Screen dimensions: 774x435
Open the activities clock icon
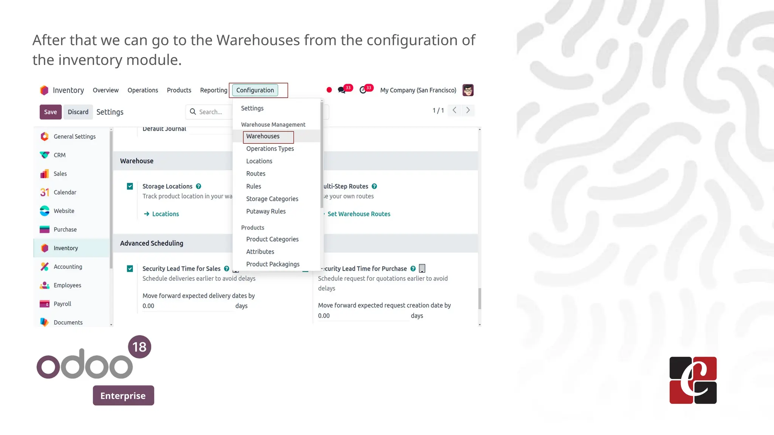point(363,90)
